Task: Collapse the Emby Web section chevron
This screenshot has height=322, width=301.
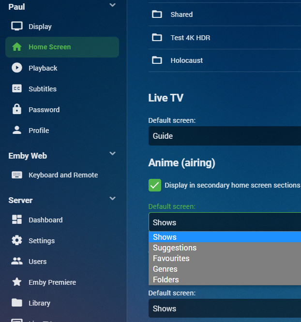Action: pos(112,153)
